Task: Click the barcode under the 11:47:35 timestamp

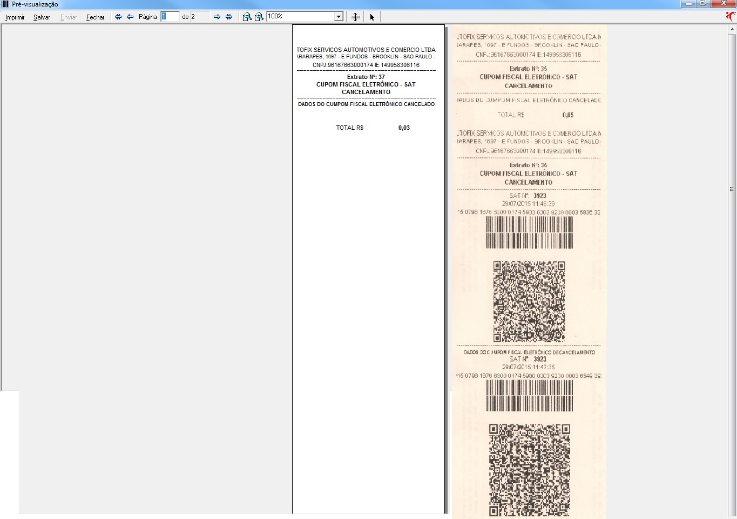Action: [529, 396]
